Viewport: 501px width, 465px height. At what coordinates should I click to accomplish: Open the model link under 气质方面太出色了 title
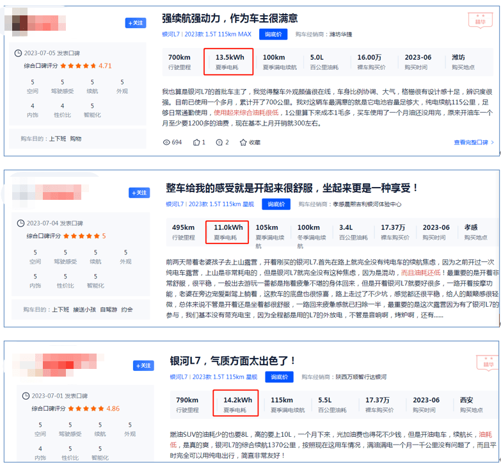214,377
